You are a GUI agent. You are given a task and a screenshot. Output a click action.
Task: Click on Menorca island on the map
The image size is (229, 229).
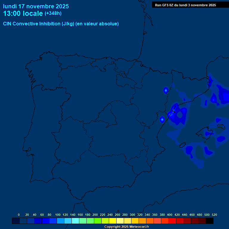point(221,127)
